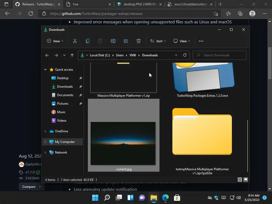The image size is (272, 204).
Task: Open Task View from taskbar
Action: tap(119, 198)
